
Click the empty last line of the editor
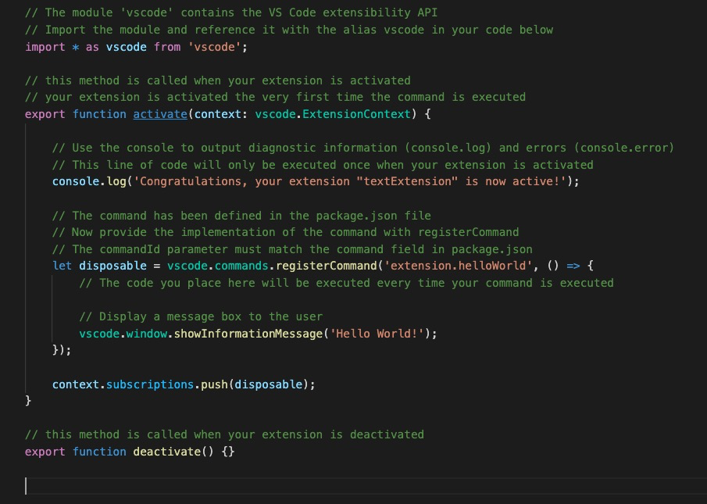[x=312, y=486]
